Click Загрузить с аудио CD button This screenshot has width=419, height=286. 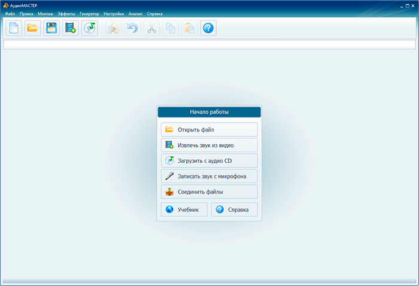pyautogui.click(x=209, y=160)
